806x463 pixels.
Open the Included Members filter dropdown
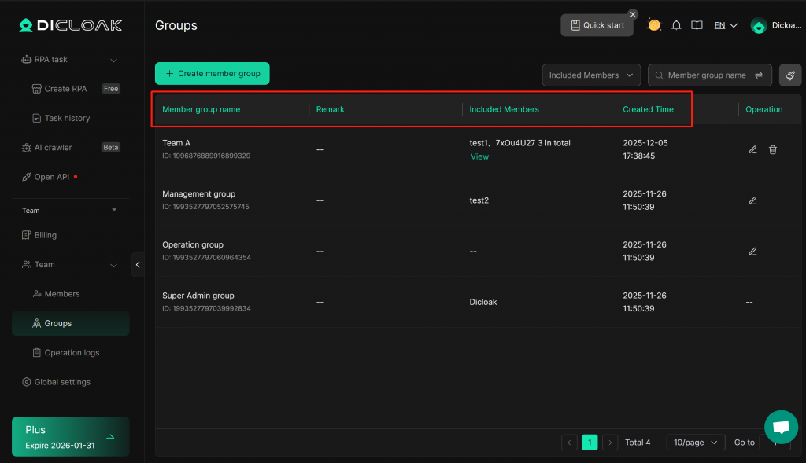[x=591, y=75]
